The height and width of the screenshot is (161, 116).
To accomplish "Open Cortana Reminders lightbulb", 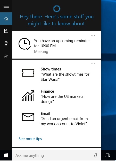I will [6, 43].
